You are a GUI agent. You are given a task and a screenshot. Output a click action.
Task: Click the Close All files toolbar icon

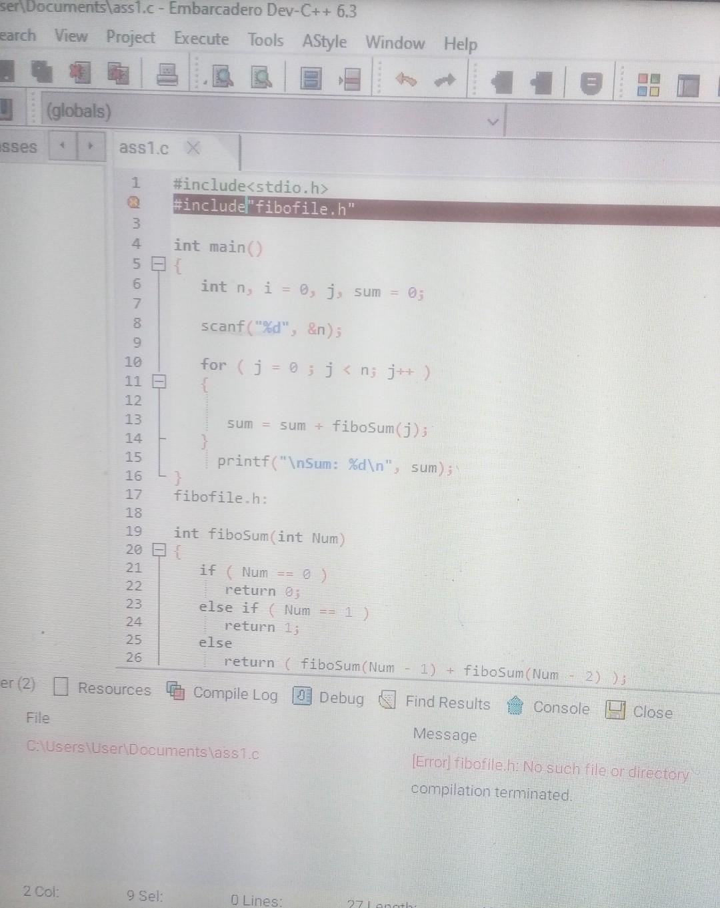point(119,73)
